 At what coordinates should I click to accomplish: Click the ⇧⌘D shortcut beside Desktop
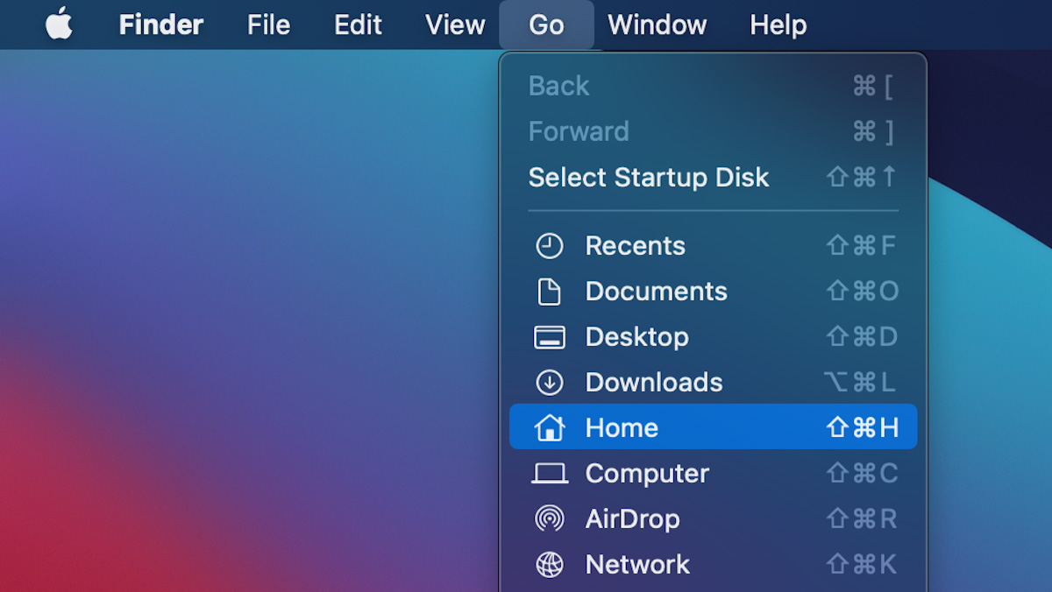(863, 337)
